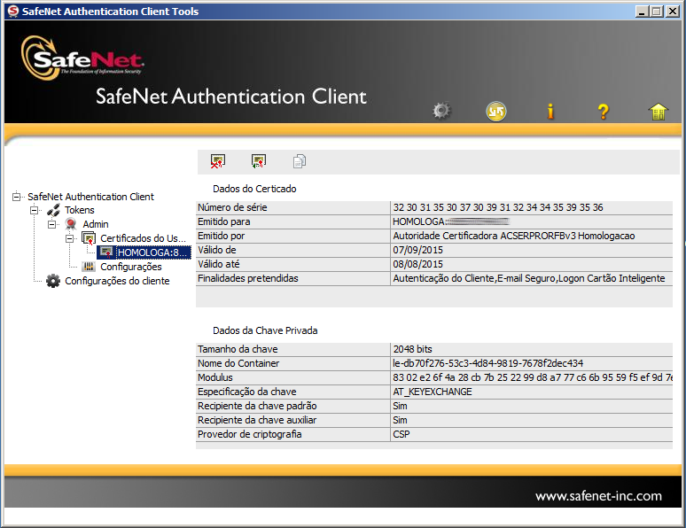Screen dimensions: 686x528
Task: Click the Número de série value
Action: point(498,207)
